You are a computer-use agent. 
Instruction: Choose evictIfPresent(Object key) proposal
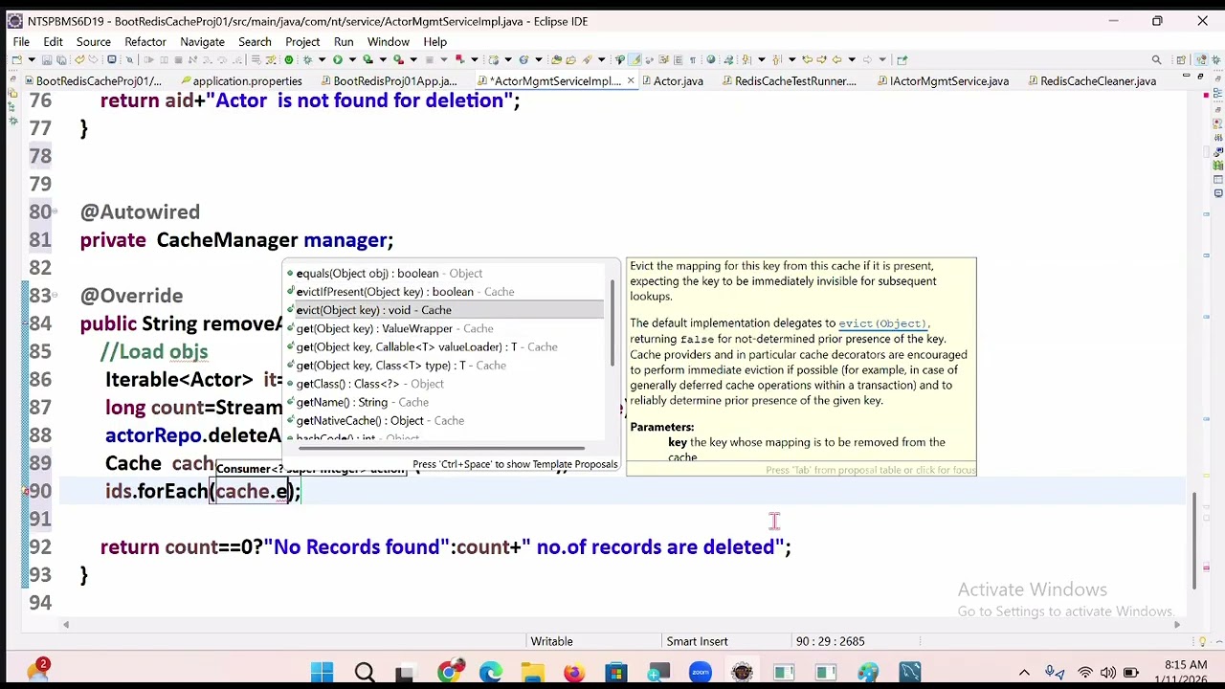(x=445, y=292)
